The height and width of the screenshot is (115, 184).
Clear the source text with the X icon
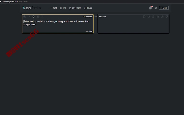coord(24,17)
